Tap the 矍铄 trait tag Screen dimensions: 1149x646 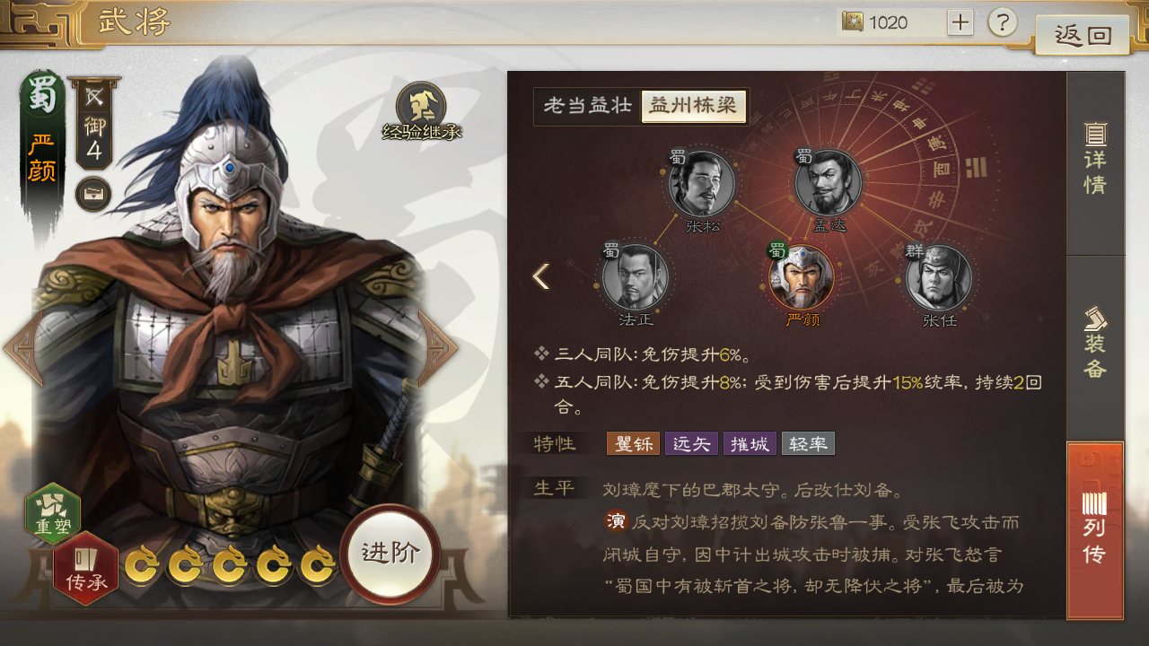(x=633, y=443)
